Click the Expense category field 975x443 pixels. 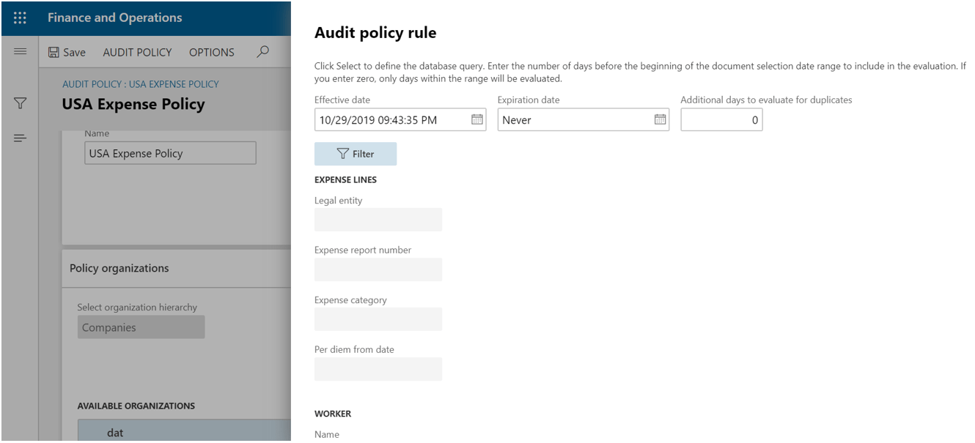click(378, 319)
